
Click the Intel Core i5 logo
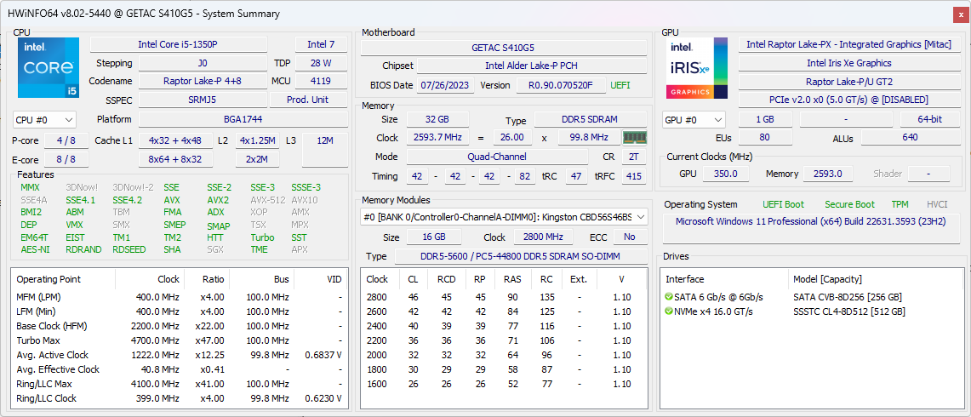49,68
